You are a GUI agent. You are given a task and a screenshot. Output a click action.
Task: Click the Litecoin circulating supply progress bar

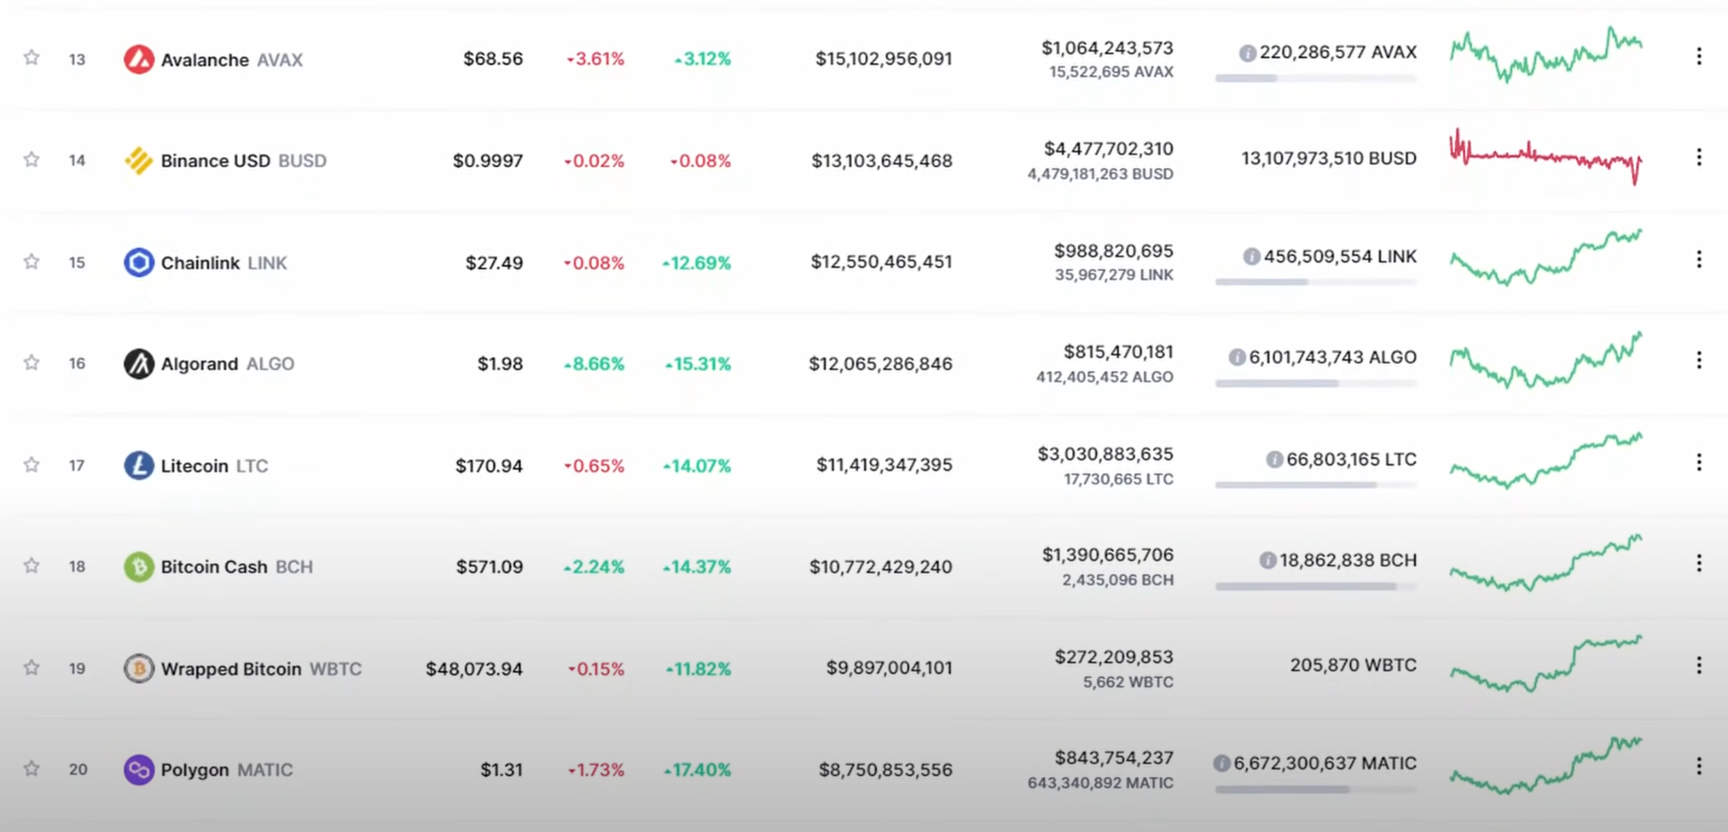tap(1315, 485)
